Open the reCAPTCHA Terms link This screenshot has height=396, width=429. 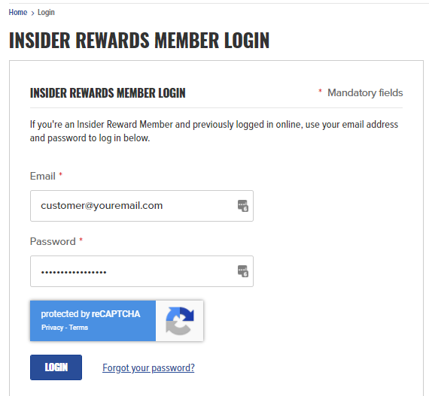pyautogui.click(x=78, y=328)
